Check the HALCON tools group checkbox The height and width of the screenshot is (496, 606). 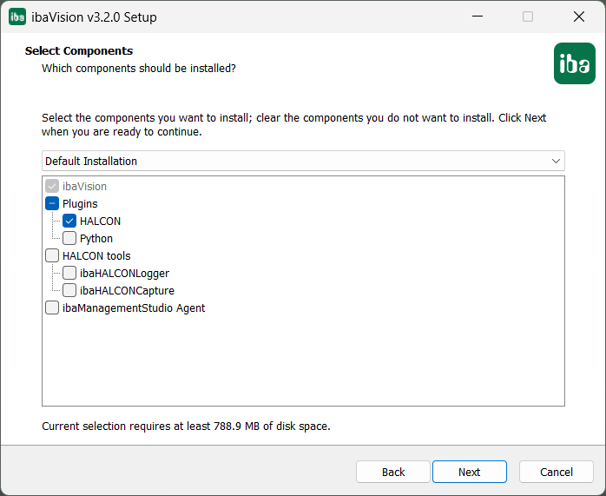click(x=52, y=255)
